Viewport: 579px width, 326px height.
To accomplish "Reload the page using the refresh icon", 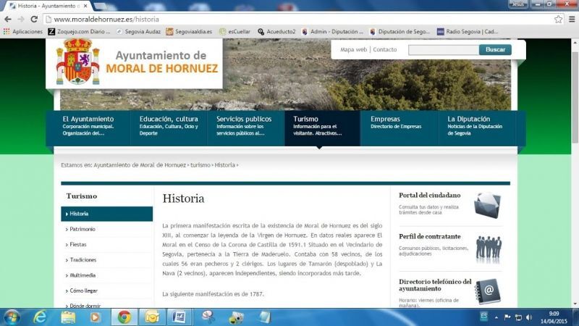I will [x=34, y=19].
